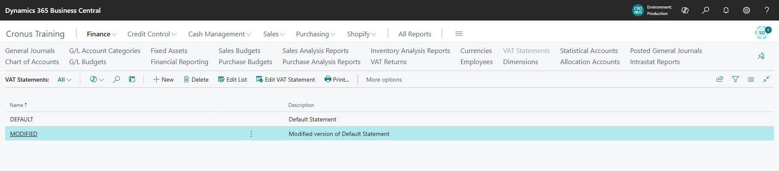Open navigation hamburger menu
Viewport: 779px width, 171px height.
click(459, 34)
